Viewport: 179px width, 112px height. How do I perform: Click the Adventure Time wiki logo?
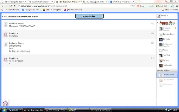[x=167, y=23]
